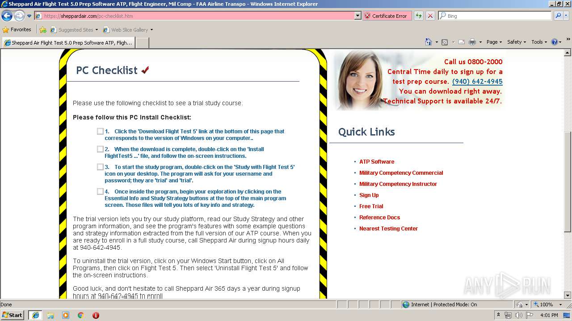Screen dimensions: 572x321
Task: Open Internet Explorer from the taskbar
Action: [35, 315]
